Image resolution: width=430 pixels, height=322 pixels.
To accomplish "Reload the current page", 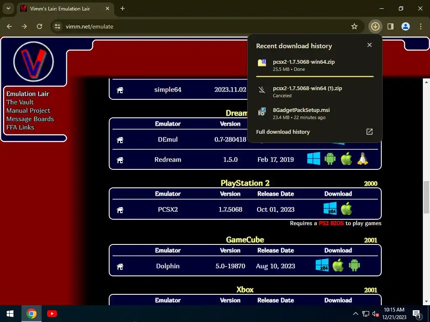I will 39,26.
